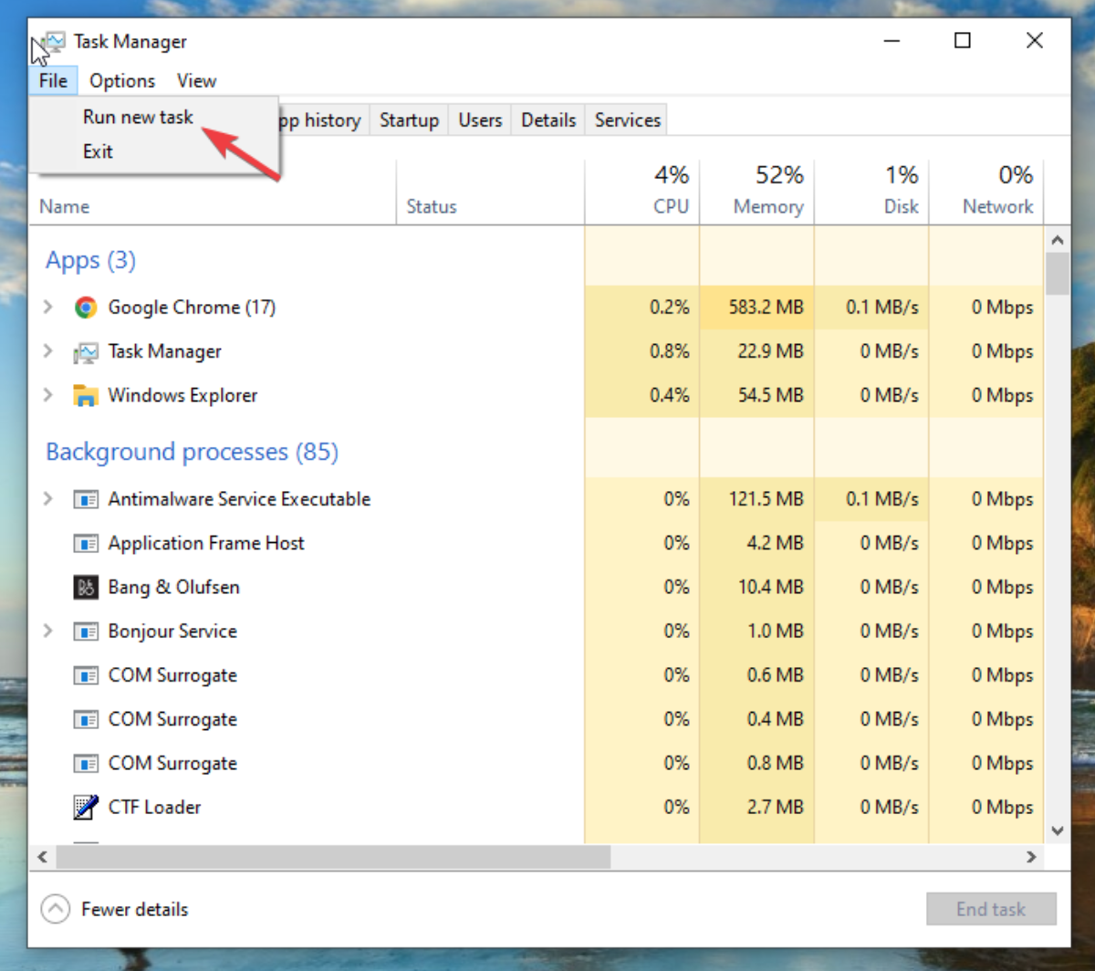This screenshot has height=971, width=1095.
Task: Click the vertical scrollbar thumb
Action: (1058, 274)
